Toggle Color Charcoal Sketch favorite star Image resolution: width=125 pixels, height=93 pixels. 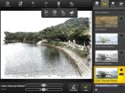(121, 70)
